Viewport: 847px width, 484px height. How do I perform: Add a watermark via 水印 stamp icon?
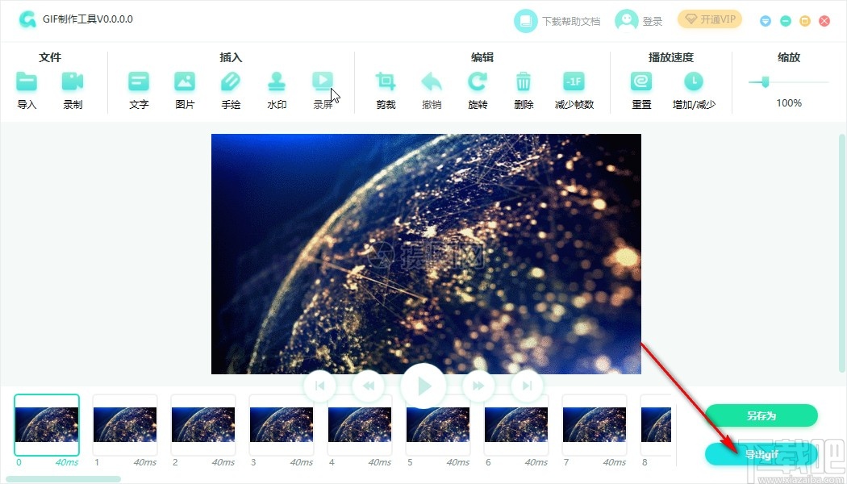click(x=277, y=81)
